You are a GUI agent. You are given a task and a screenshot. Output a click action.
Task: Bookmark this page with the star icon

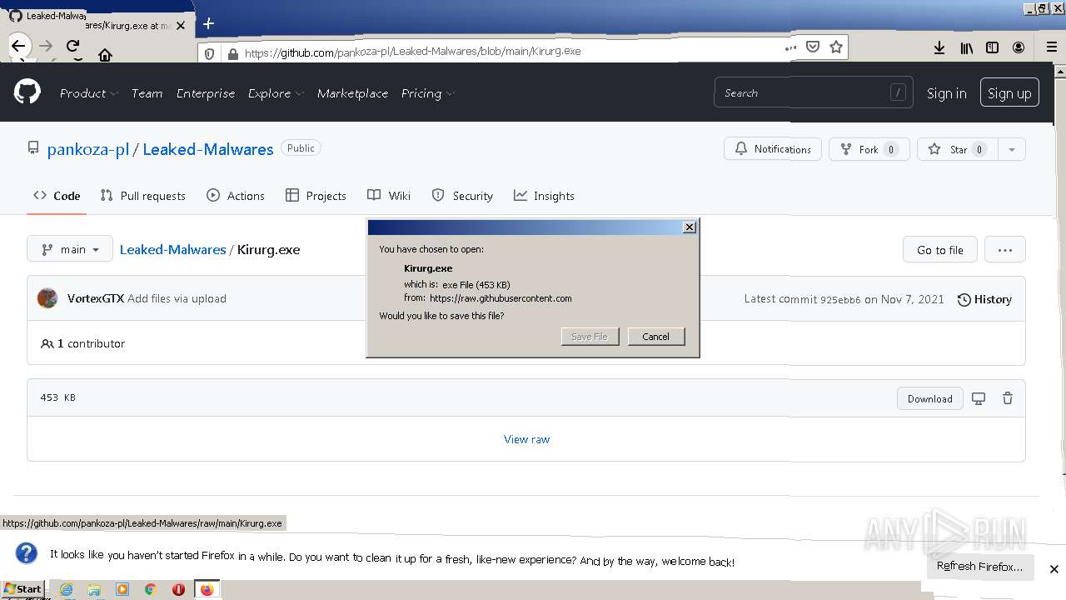click(x=836, y=47)
